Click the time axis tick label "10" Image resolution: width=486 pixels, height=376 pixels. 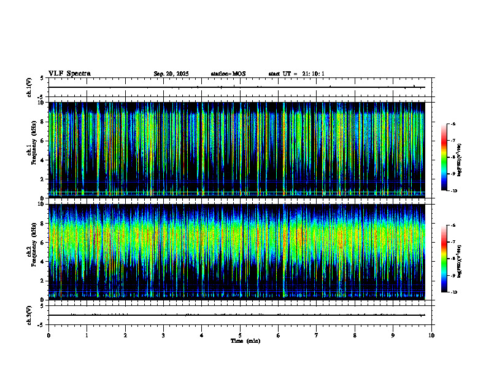pyautogui.click(x=431, y=335)
